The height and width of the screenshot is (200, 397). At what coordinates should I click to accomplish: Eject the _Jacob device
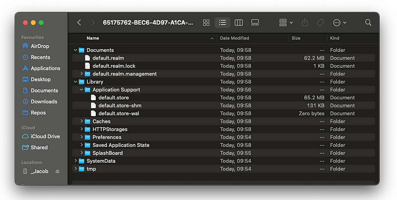57,171
